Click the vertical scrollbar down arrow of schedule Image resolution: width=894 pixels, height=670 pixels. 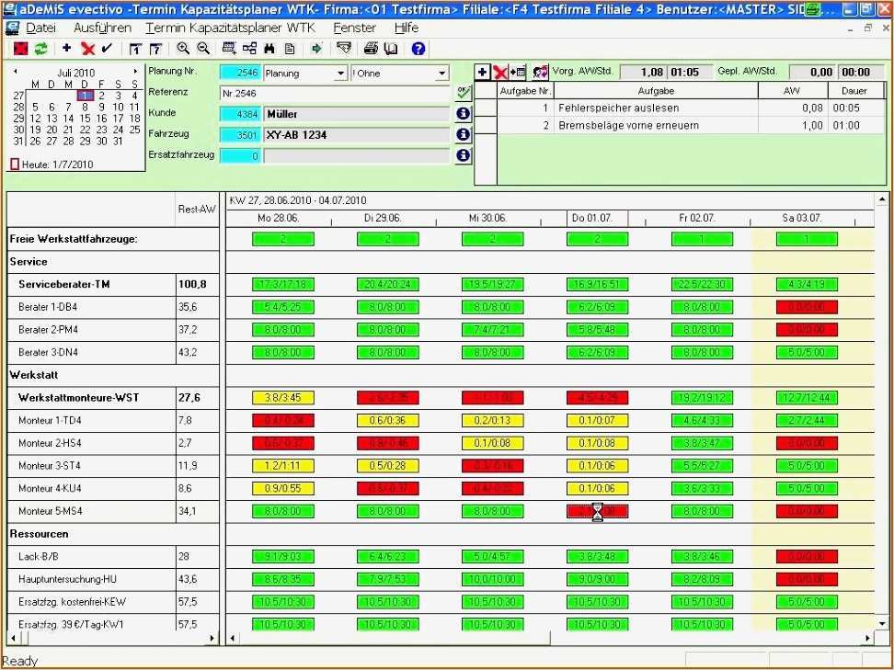(x=882, y=624)
